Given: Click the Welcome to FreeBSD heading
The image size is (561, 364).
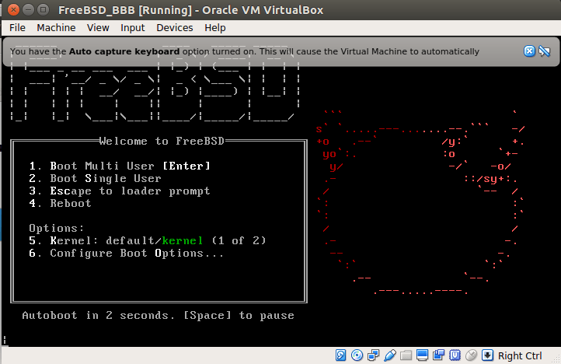Looking at the screenshot, I should point(162,141).
